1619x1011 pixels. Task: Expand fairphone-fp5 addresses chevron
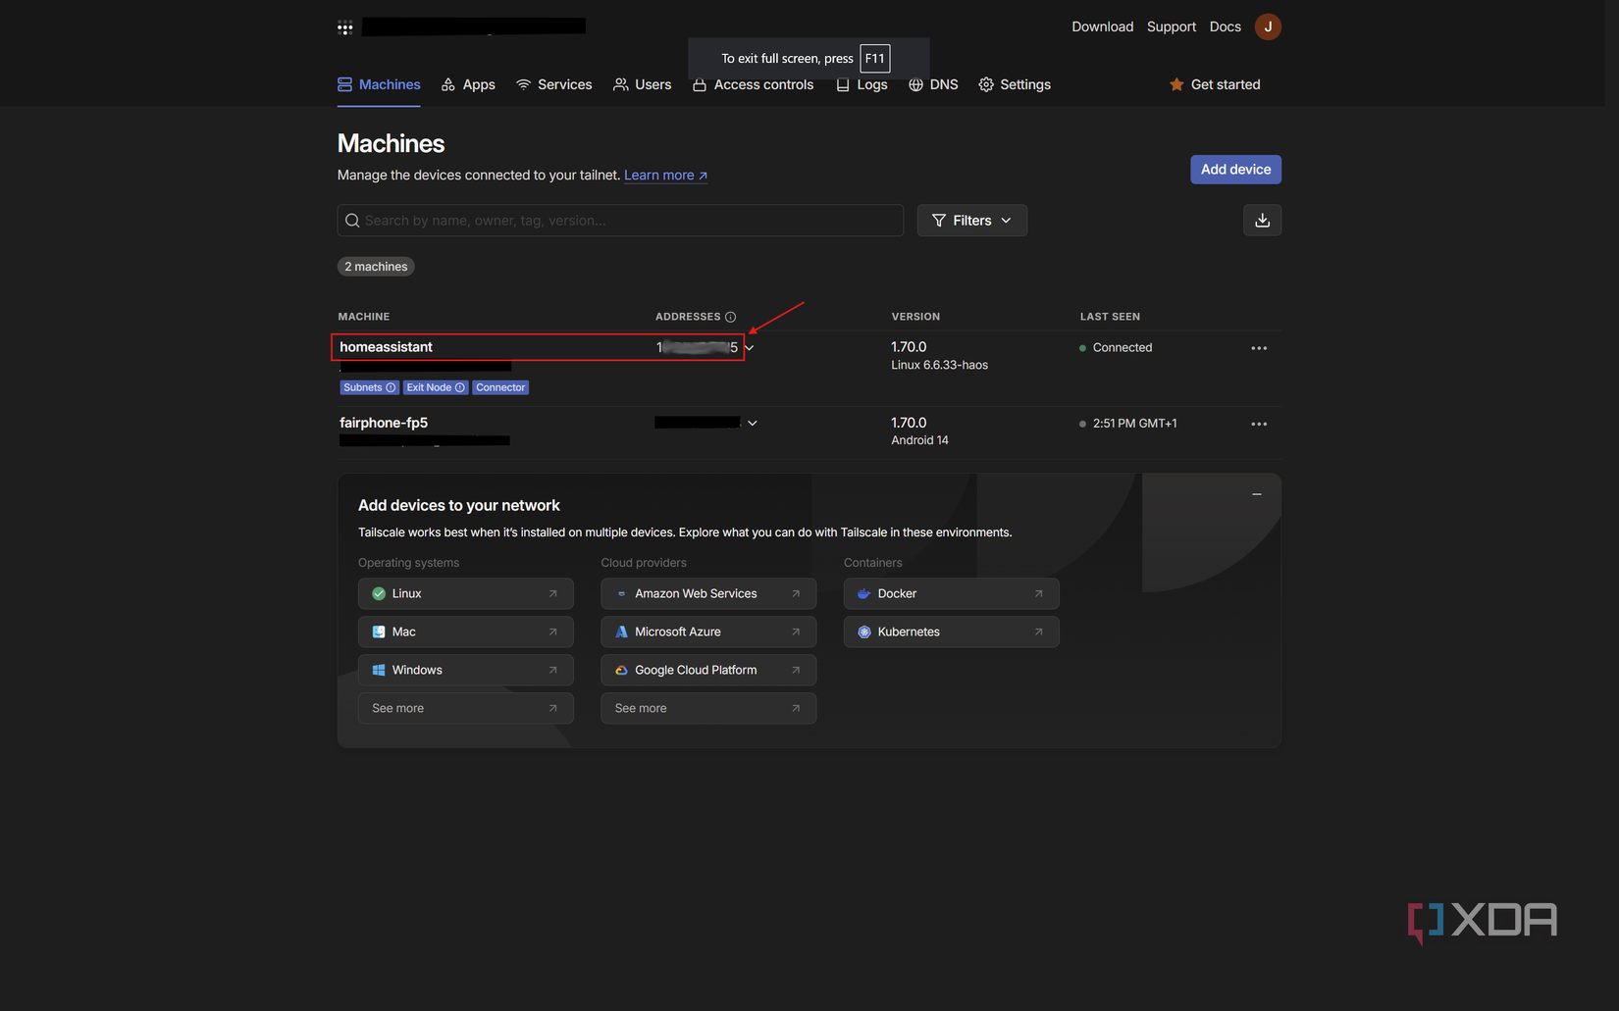pos(753,423)
